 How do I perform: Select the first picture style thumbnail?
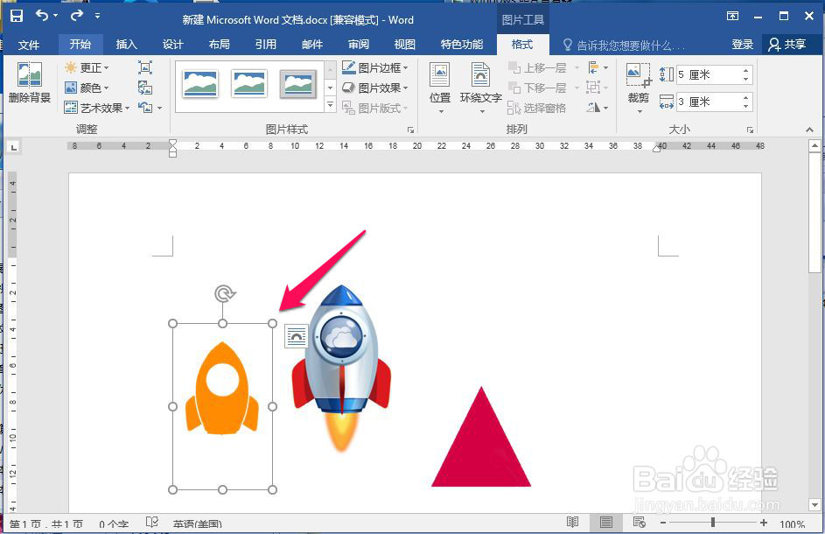pyautogui.click(x=200, y=85)
